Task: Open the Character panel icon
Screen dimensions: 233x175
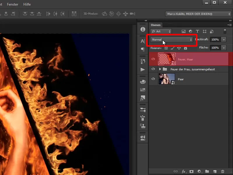Action: (x=143, y=41)
